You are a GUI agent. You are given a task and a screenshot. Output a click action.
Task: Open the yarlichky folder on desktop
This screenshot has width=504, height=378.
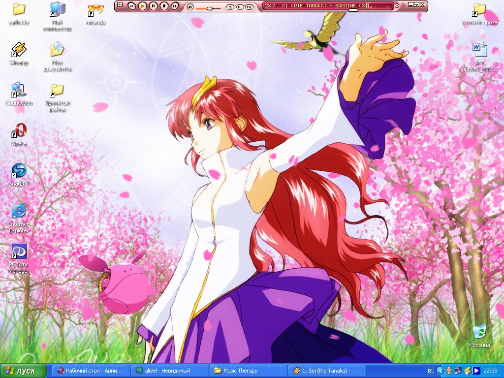[19, 13]
